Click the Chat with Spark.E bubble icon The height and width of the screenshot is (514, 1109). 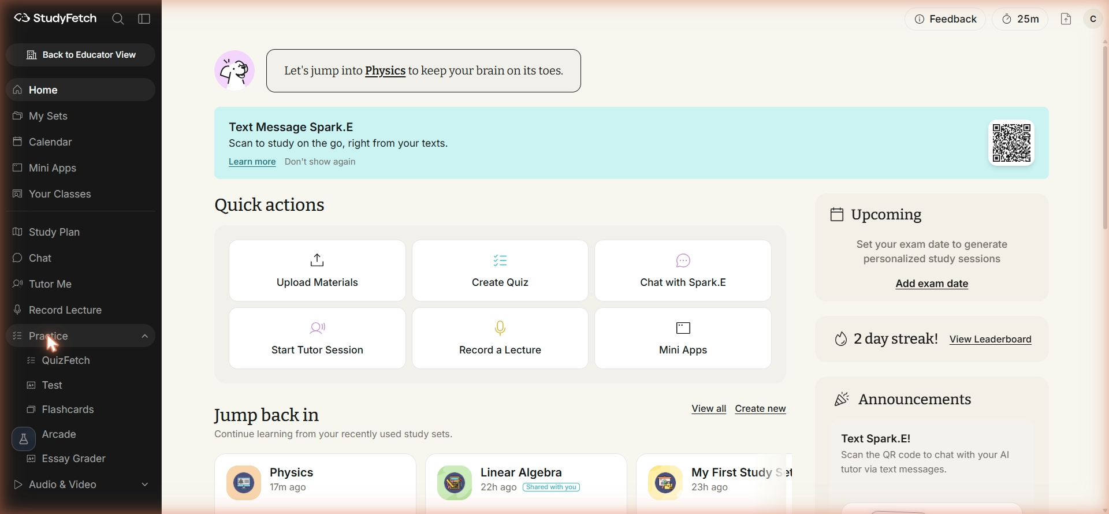coord(683,260)
